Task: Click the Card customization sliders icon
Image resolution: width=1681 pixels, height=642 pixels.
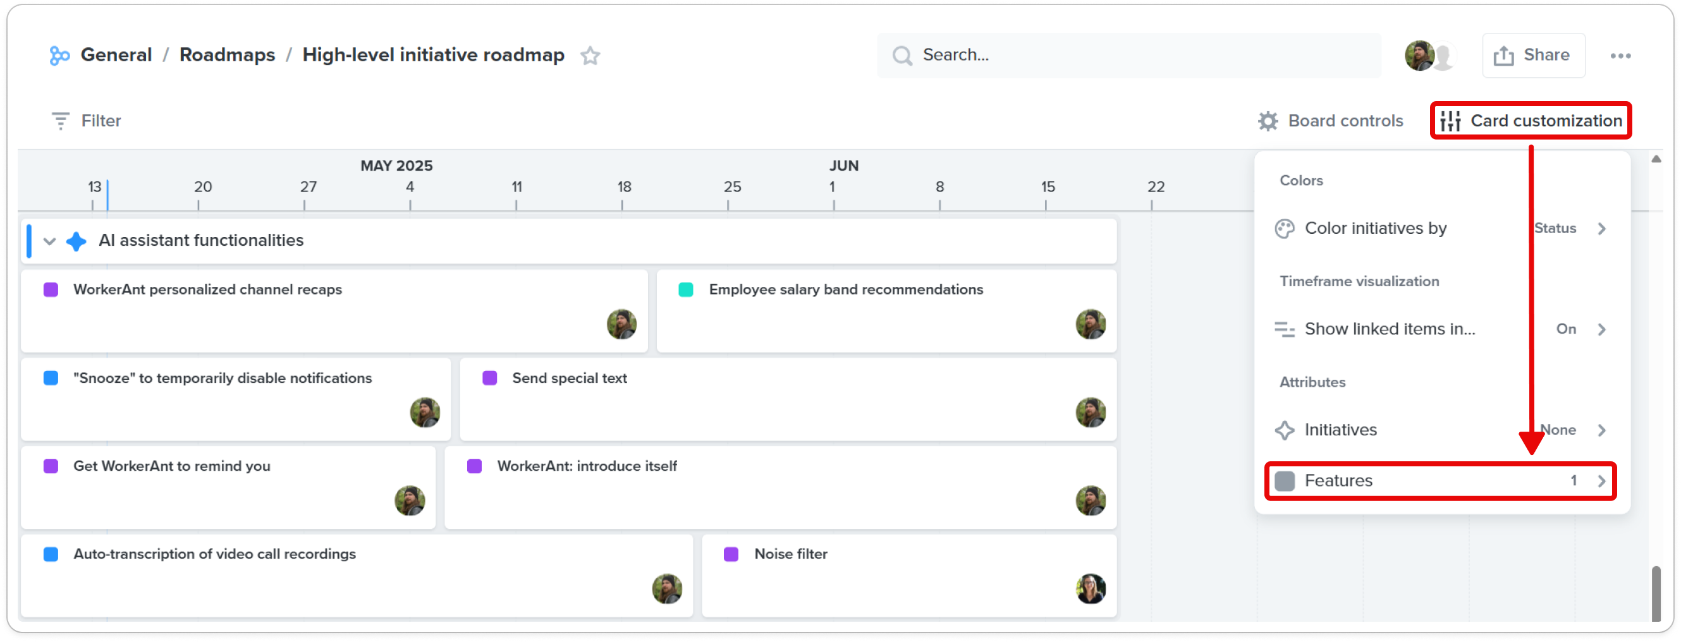Action: click(x=1450, y=121)
